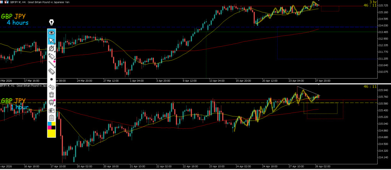Viewport: 391px width, 170px height.
Task: Undo the last drawing action
Action: coord(52,87)
